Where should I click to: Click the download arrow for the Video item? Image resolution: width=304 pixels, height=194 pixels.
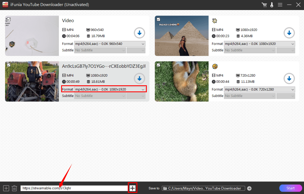[x=140, y=33]
